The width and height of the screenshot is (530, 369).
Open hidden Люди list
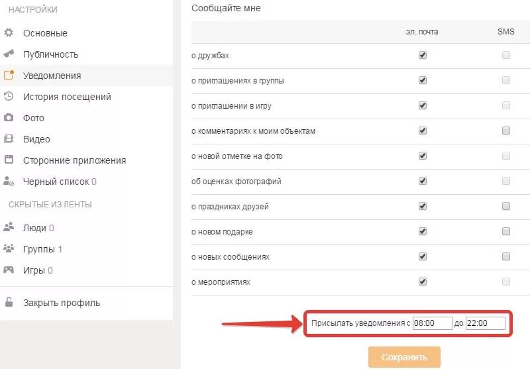34,228
